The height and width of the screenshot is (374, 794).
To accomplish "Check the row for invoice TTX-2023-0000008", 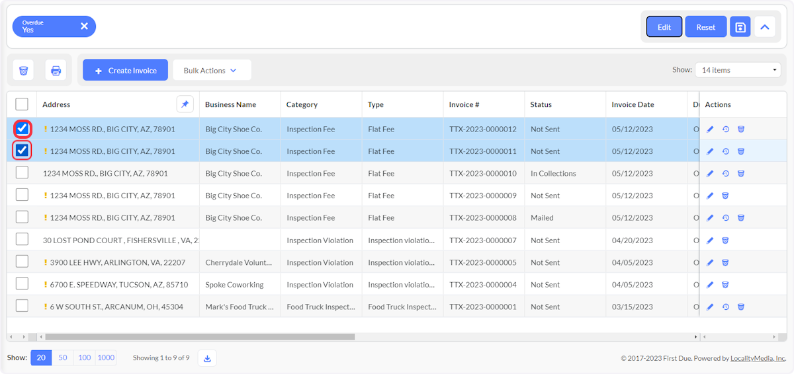I will point(22,217).
